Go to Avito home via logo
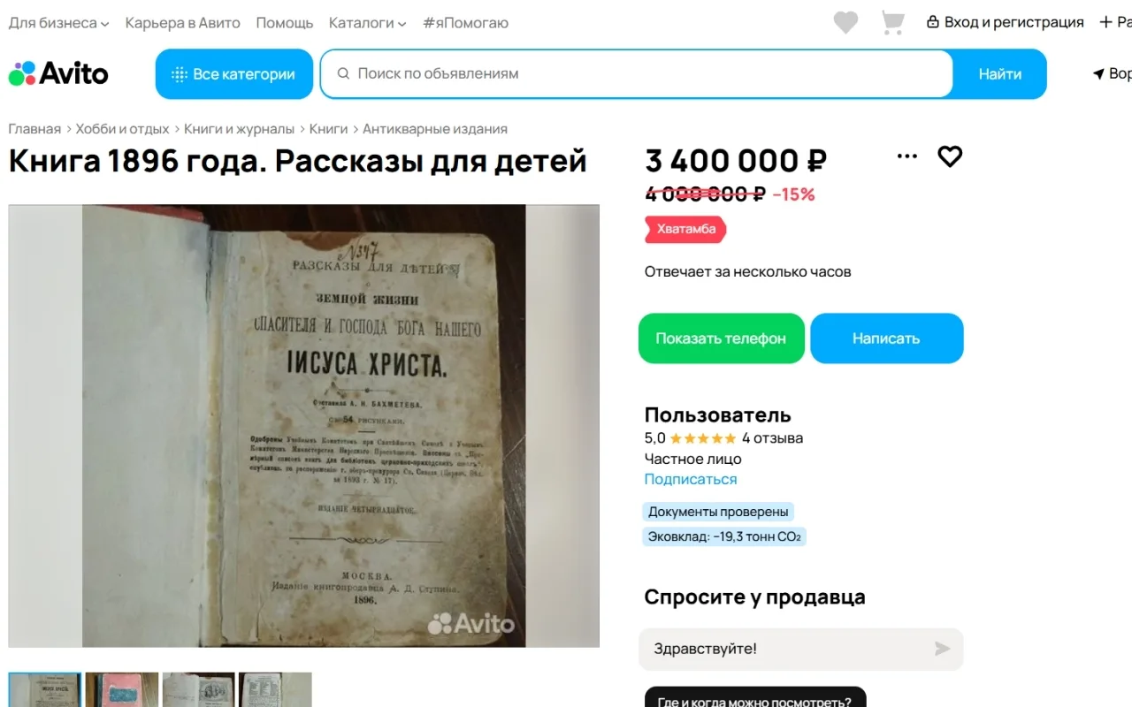 point(58,73)
